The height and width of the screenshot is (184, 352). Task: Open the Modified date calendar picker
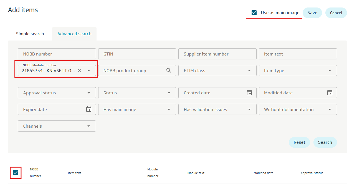click(x=330, y=93)
